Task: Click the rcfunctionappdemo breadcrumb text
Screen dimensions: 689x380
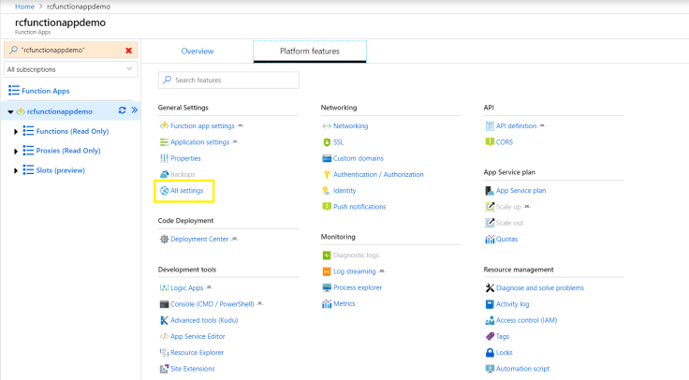Action: (79, 7)
